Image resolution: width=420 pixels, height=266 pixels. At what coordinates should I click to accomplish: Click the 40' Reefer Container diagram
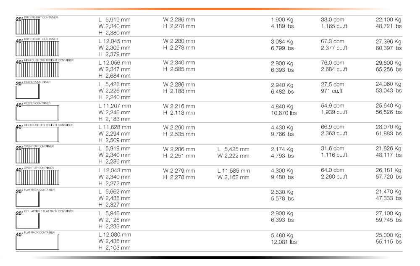tap(37, 113)
